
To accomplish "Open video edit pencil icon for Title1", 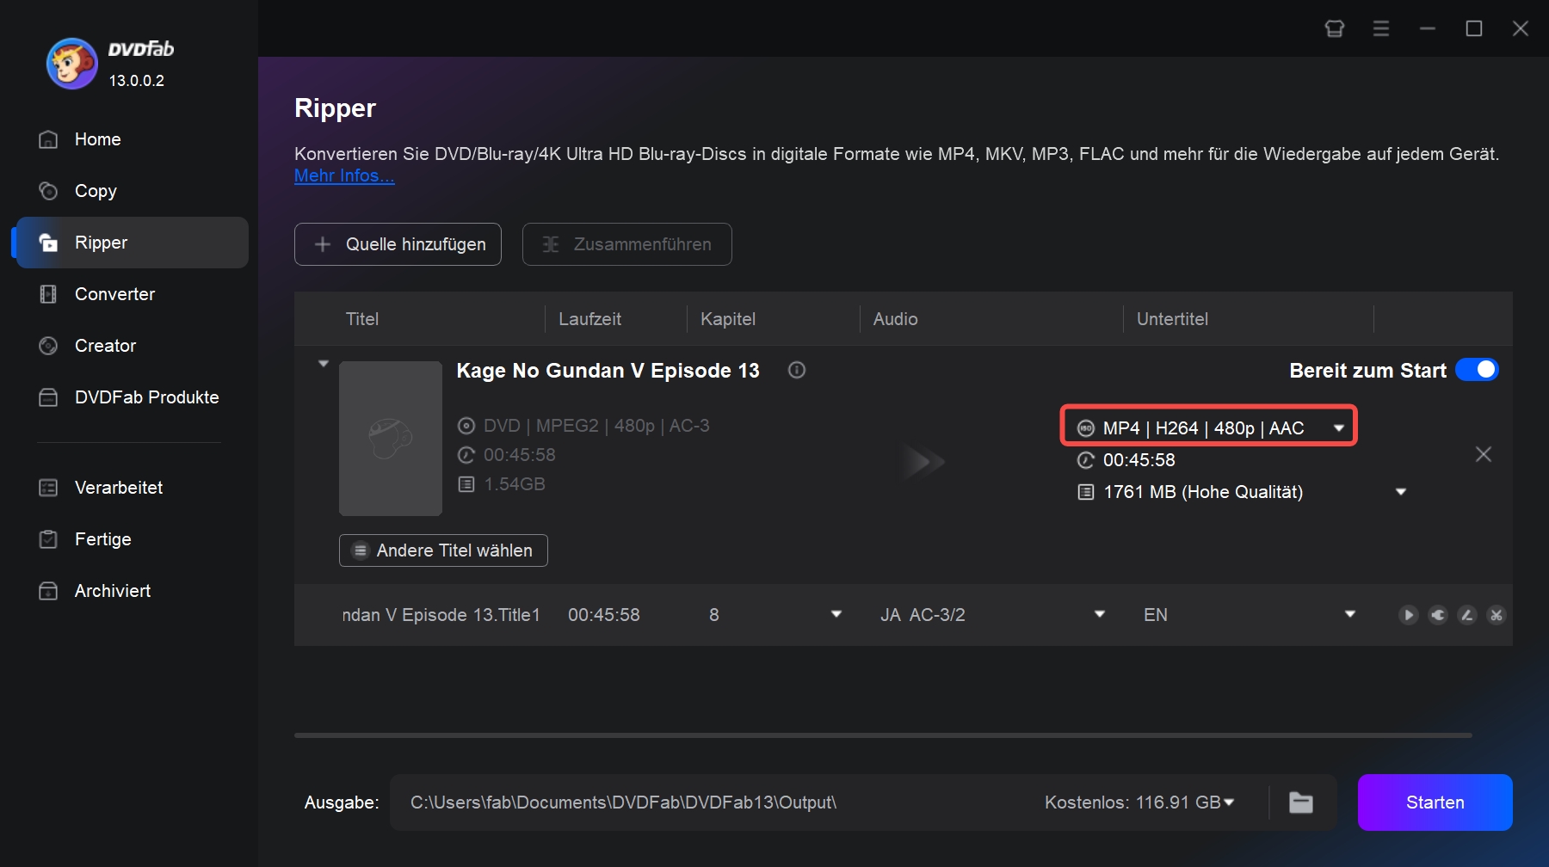I will click(1467, 615).
